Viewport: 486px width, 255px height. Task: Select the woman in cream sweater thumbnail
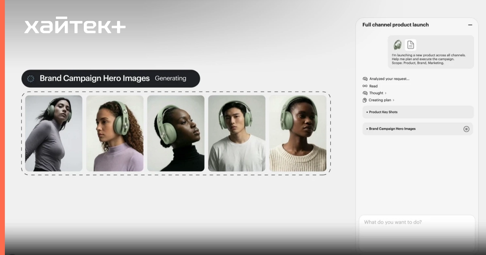point(298,133)
